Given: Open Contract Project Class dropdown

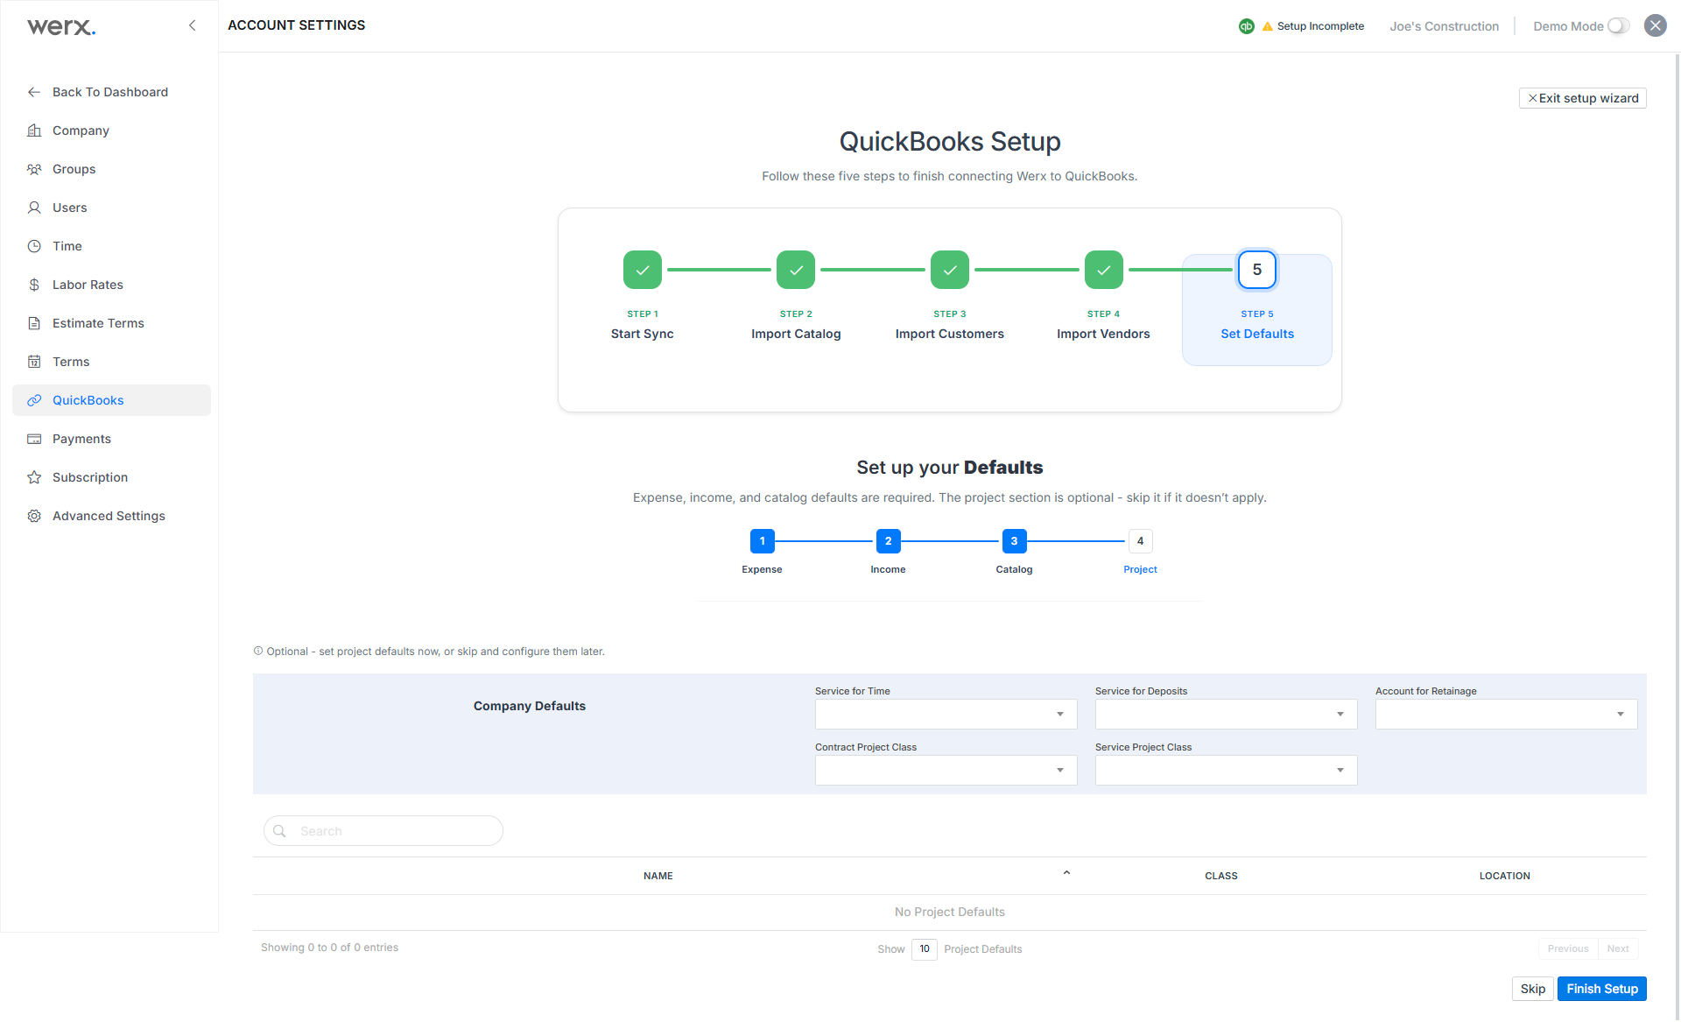Looking at the screenshot, I should pos(946,770).
